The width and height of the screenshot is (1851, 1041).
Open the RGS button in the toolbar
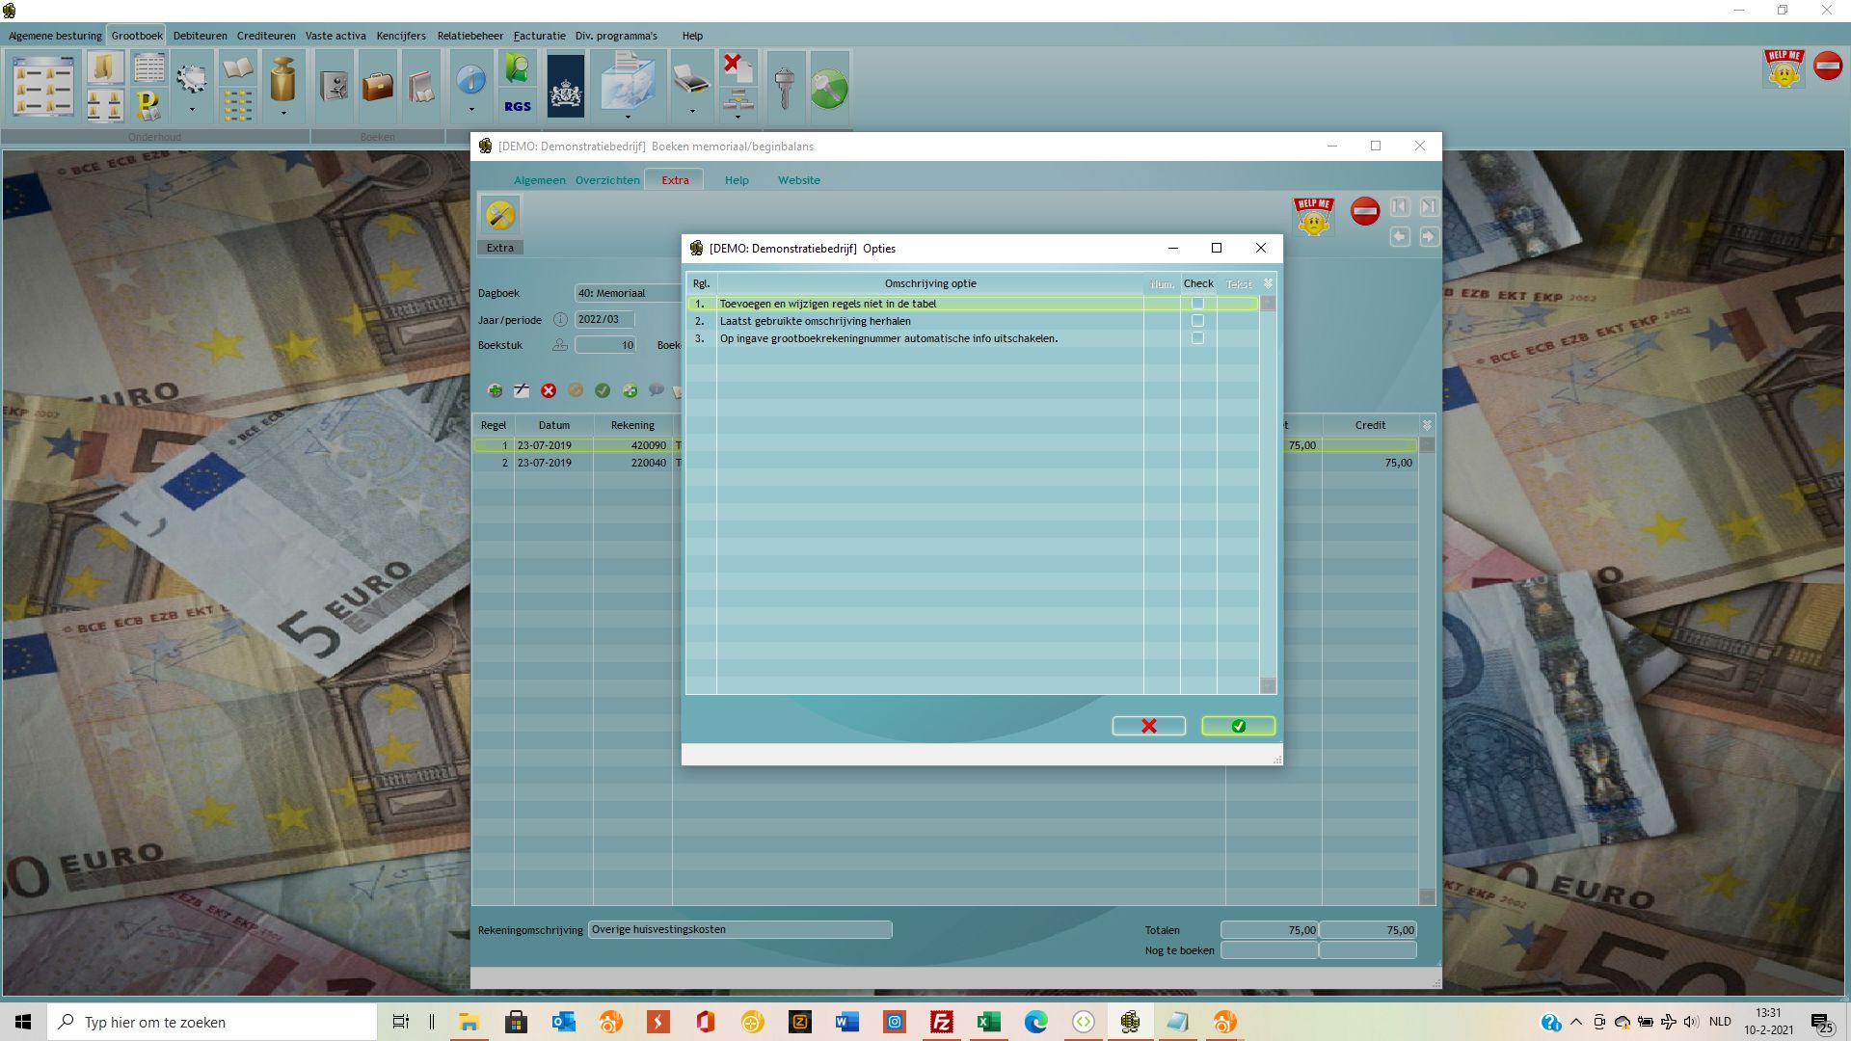pos(518,107)
